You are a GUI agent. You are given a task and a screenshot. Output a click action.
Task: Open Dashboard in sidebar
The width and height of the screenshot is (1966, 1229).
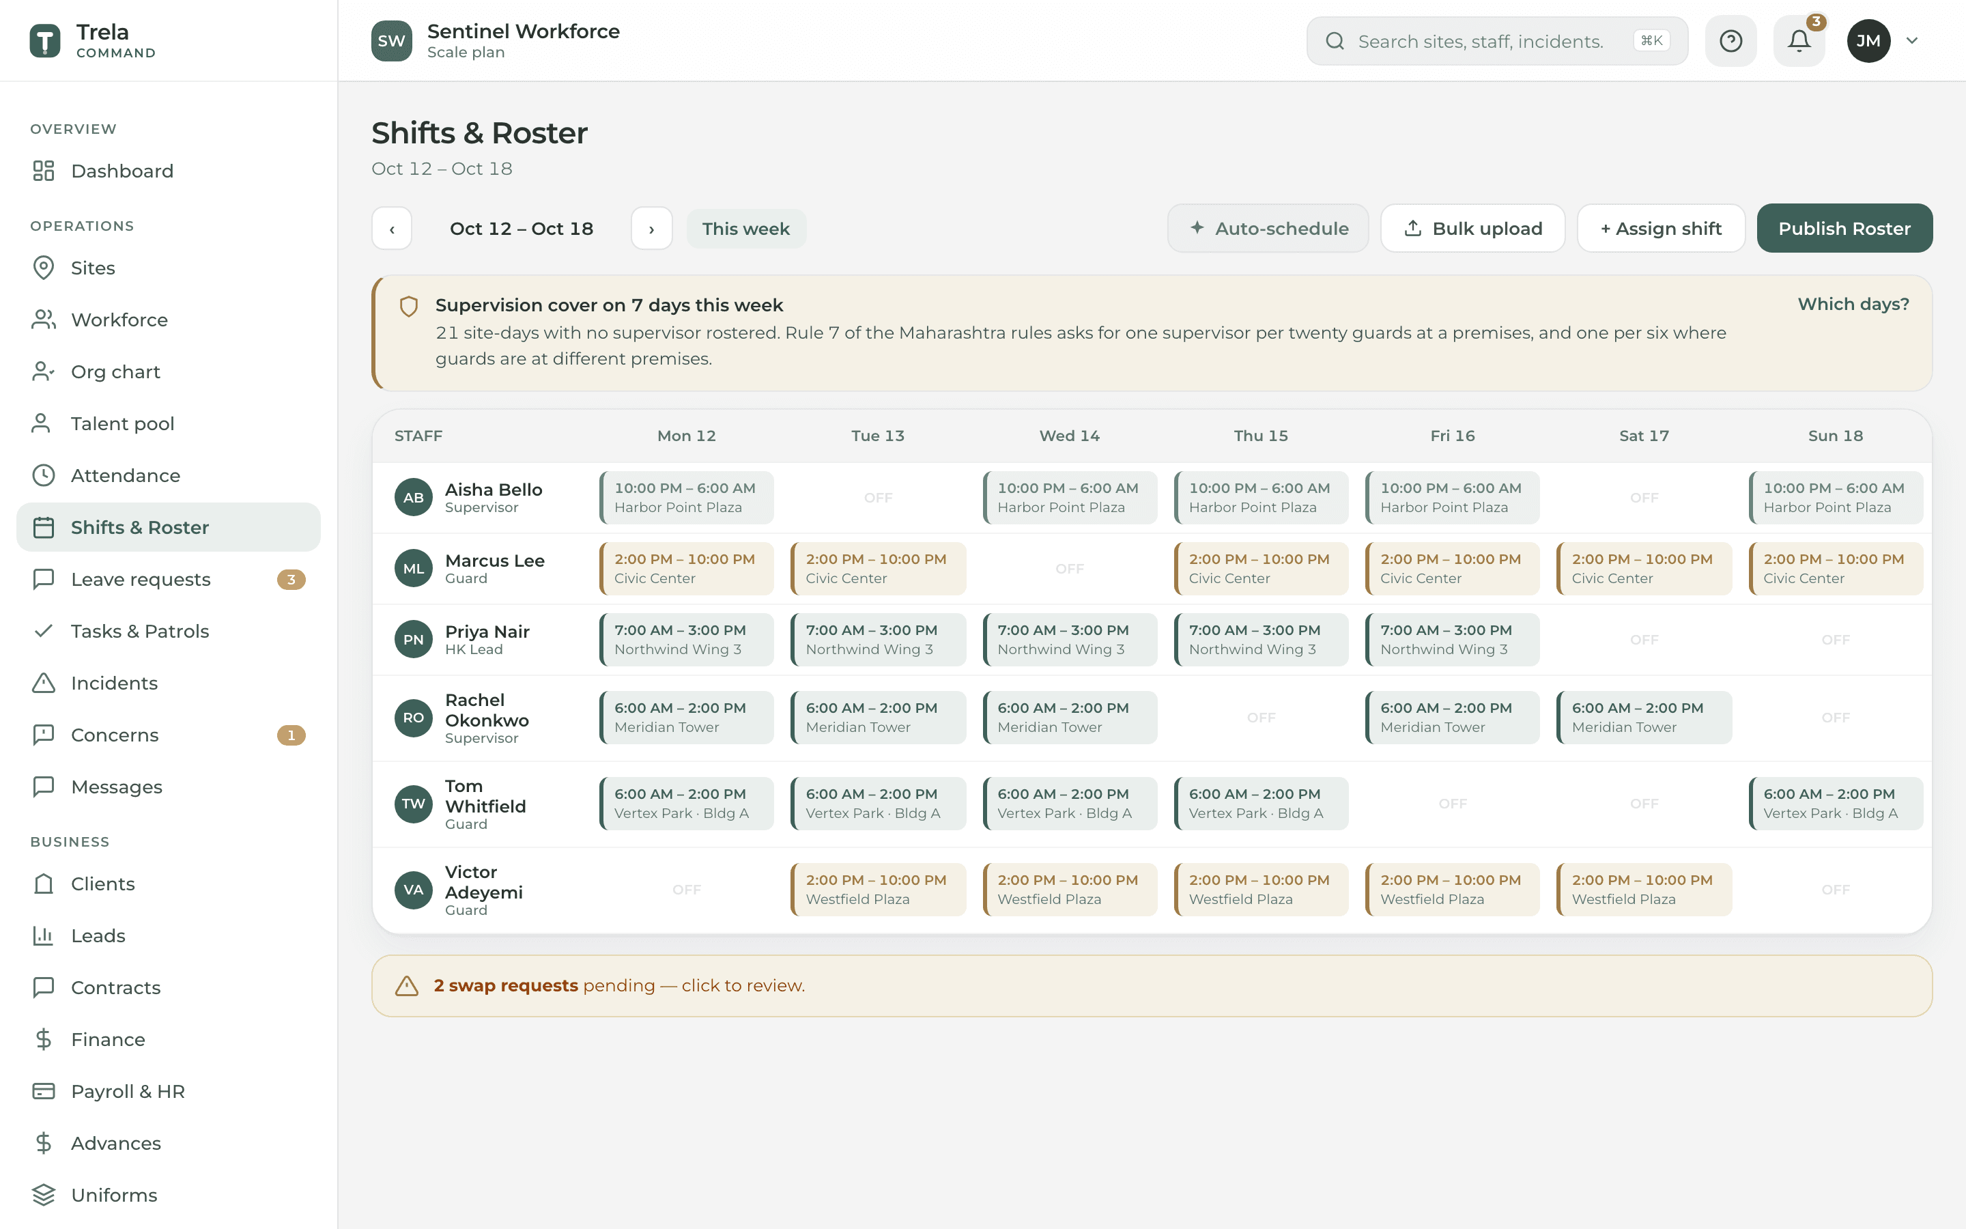tap(168, 171)
